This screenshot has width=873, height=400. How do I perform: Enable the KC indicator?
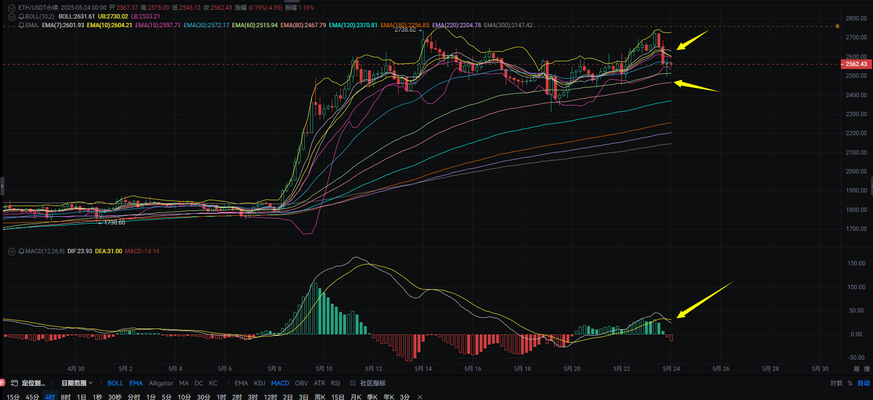(x=213, y=383)
